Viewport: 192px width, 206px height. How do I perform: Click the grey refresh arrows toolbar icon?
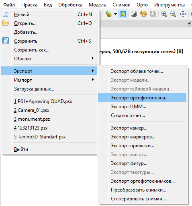coord(153,14)
